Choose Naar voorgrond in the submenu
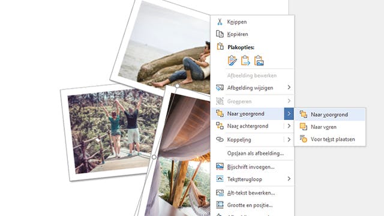Image resolution: width=384 pixels, height=216 pixels. (330, 115)
